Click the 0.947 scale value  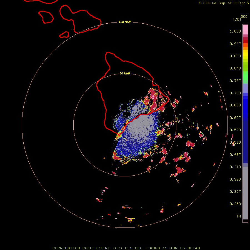point(235,44)
